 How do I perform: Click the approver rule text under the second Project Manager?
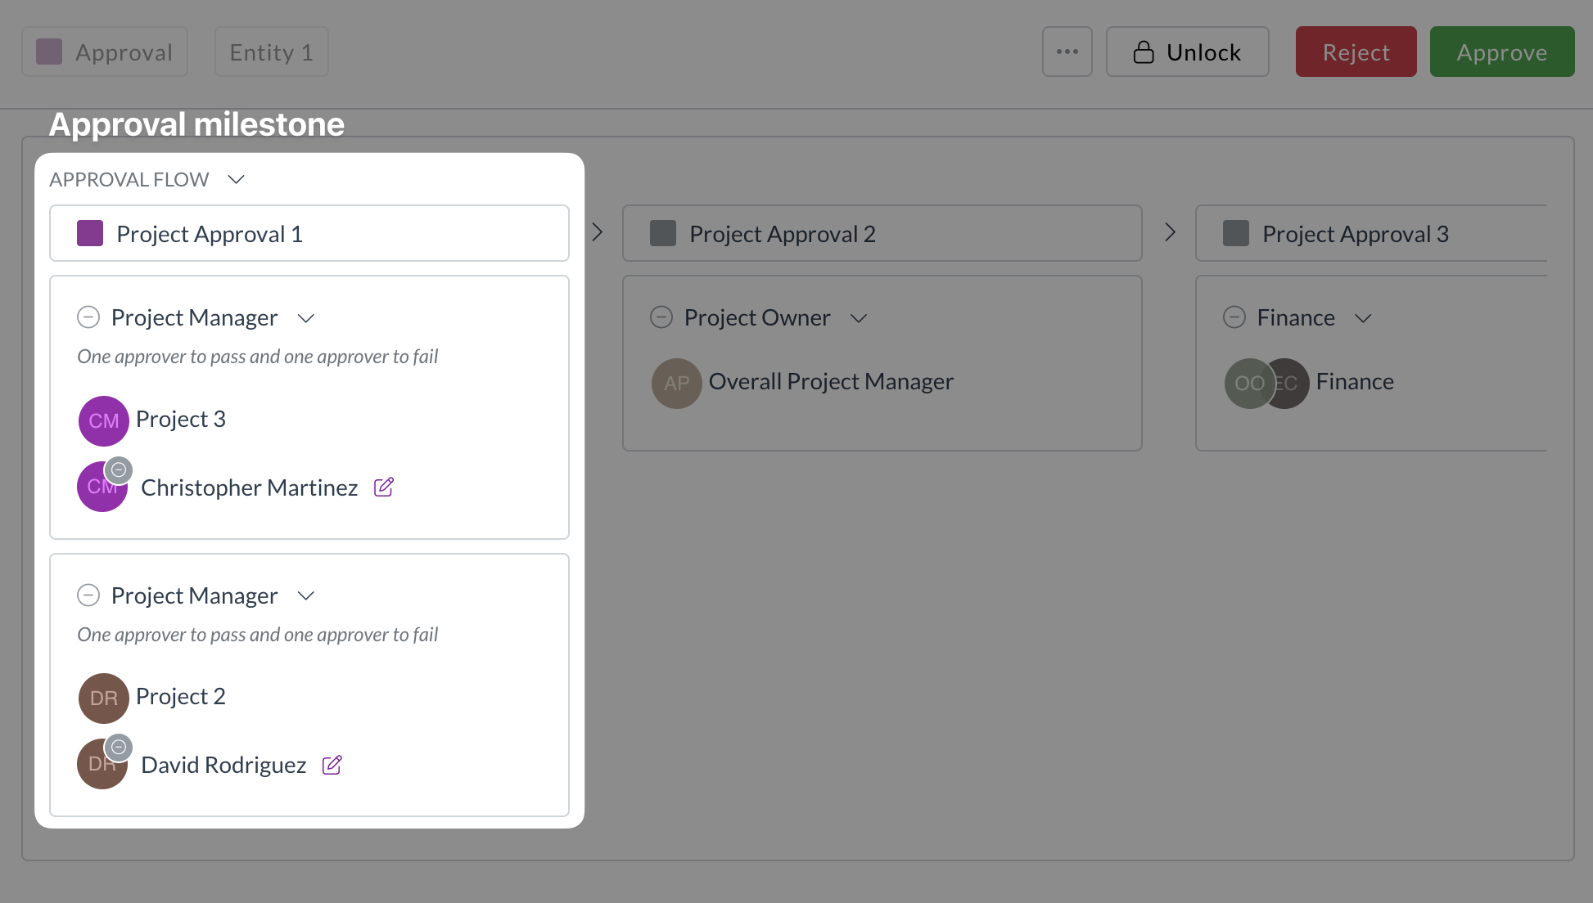258,635
